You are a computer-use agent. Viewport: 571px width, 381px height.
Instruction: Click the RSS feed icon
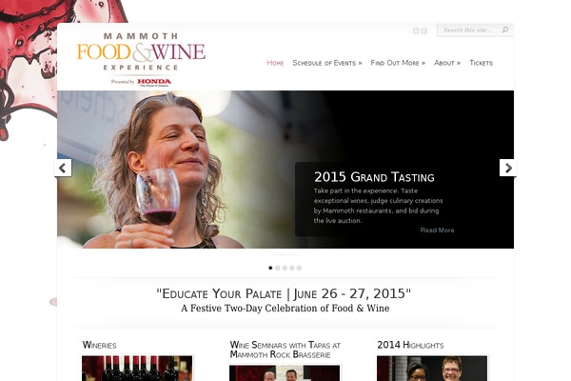tap(416, 31)
